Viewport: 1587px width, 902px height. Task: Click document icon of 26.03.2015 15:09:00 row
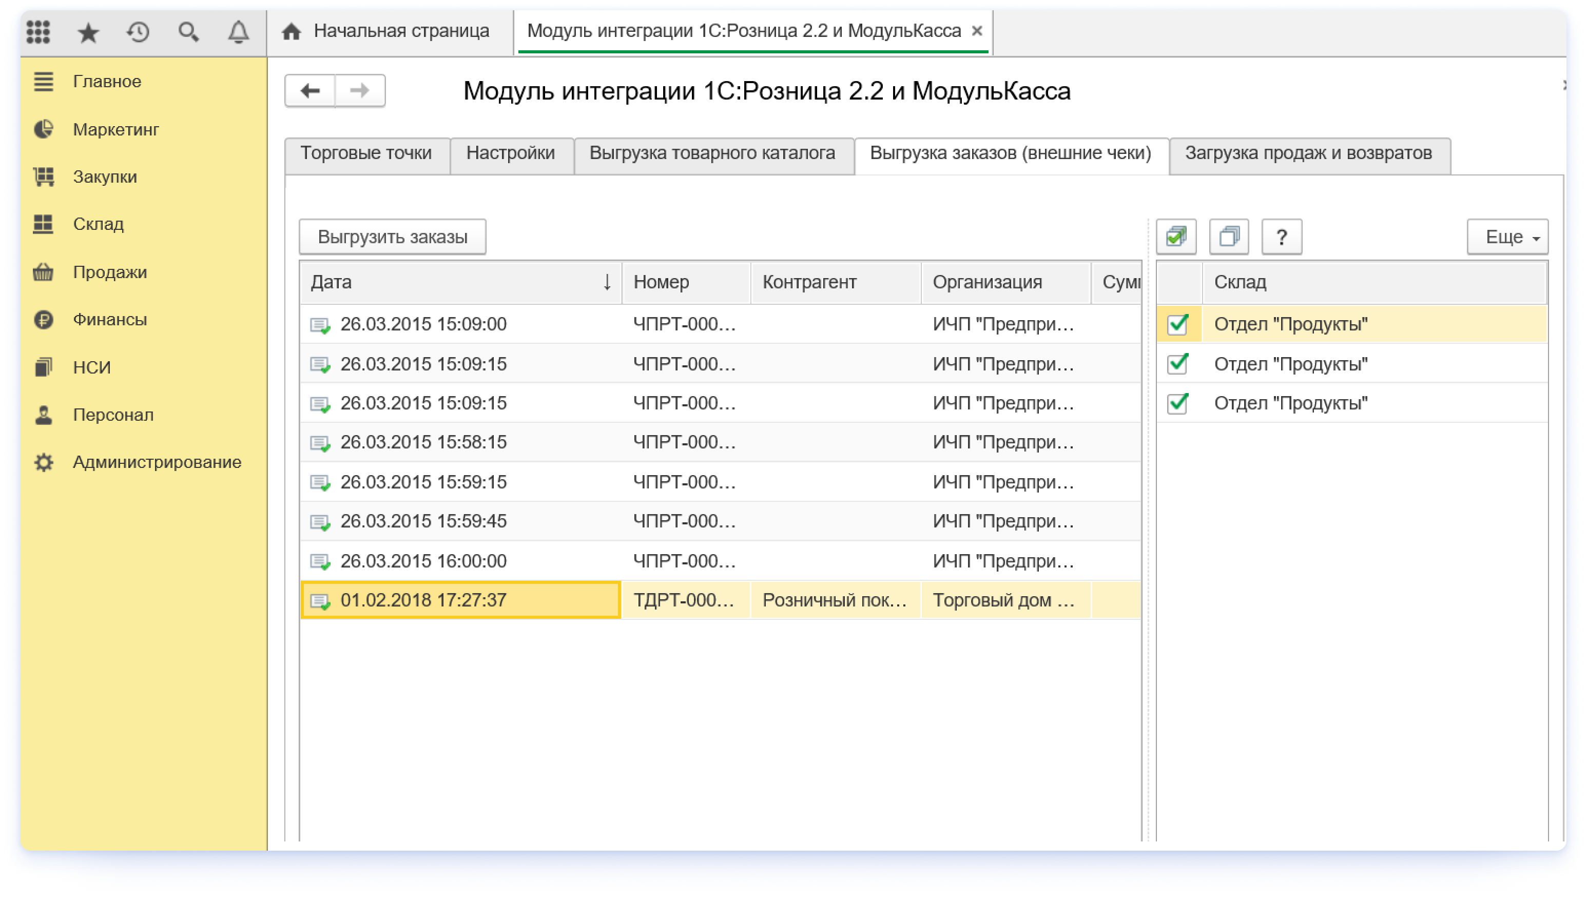(320, 325)
